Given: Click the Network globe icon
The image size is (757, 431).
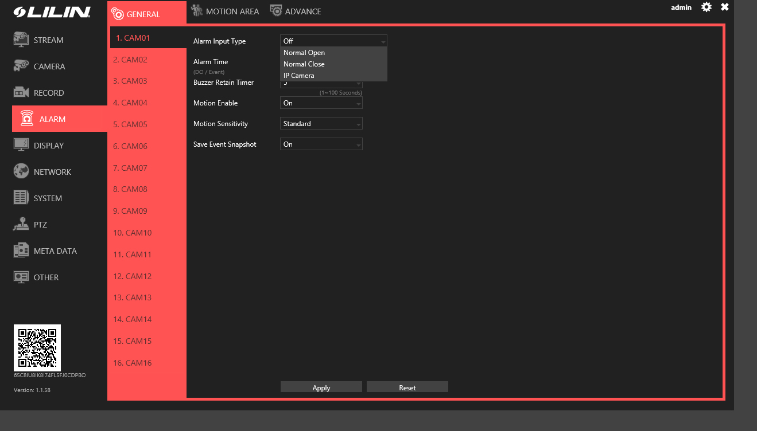Looking at the screenshot, I should [21, 171].
